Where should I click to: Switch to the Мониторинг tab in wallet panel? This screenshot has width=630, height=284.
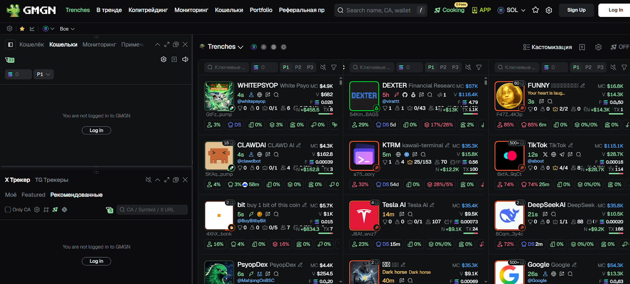(99, 45)
